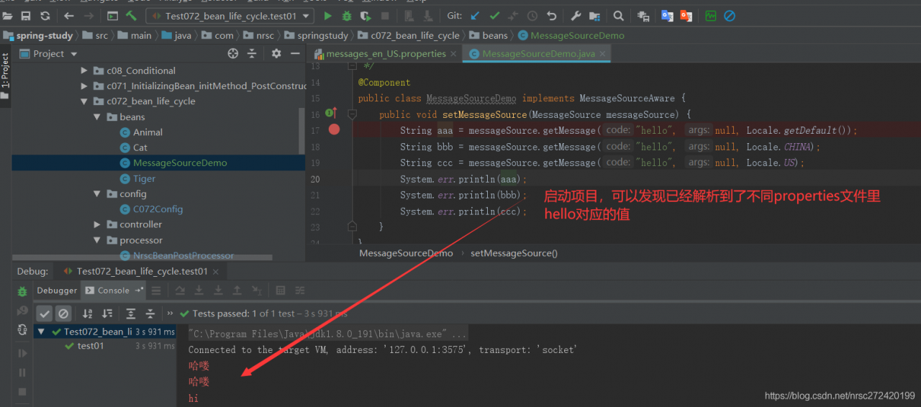Sort tests by duration icon

107,314
